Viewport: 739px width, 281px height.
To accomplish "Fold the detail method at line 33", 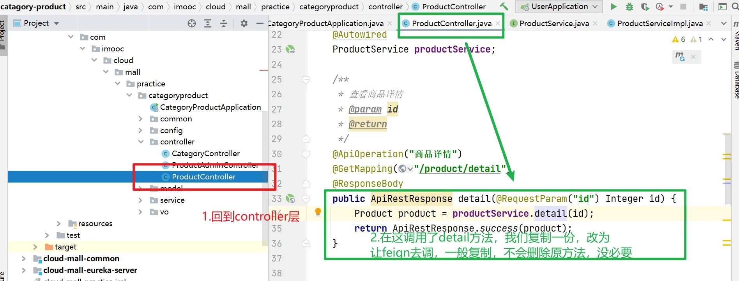I will click(x=306, y=199).
